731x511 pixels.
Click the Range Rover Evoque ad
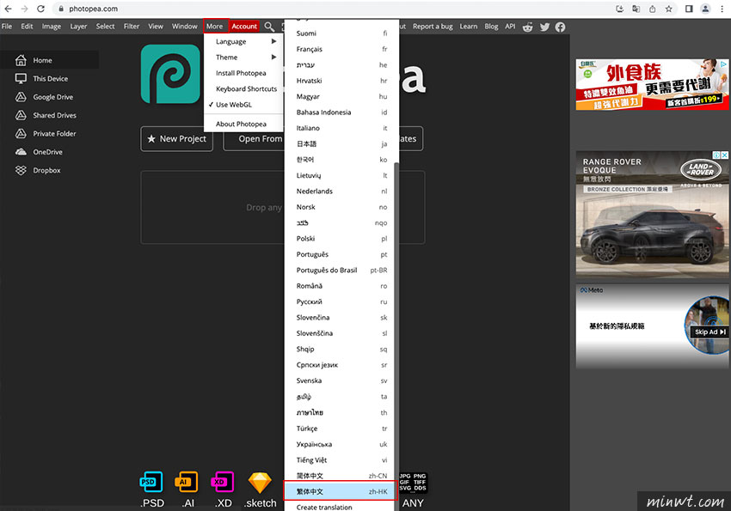coord(652,214)
